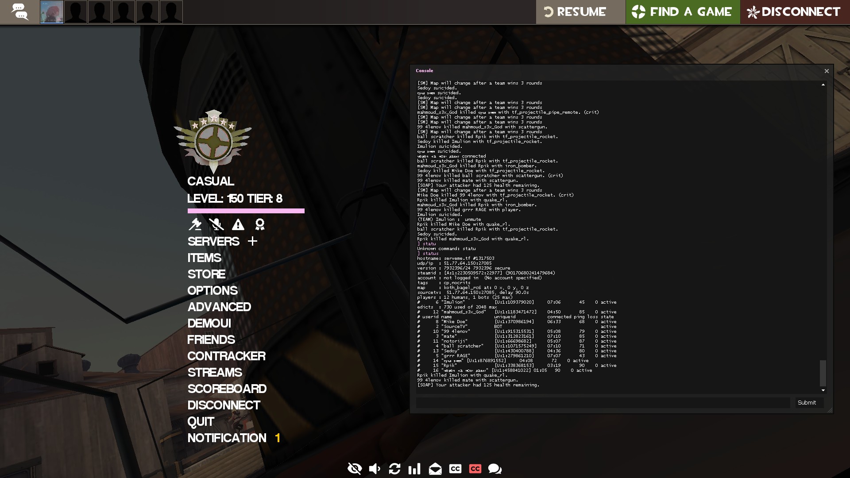Click the call vote gavel icon
This screenshot has width=850, height=478.
pyautogui.click(x=195, y=224)
